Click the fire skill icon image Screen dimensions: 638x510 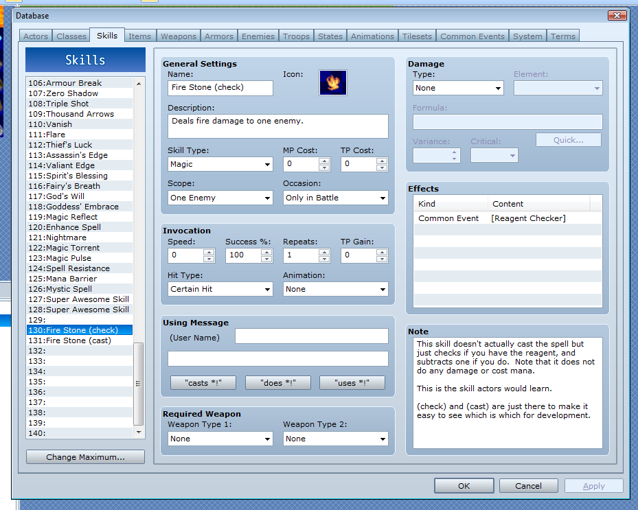point(333,82)
